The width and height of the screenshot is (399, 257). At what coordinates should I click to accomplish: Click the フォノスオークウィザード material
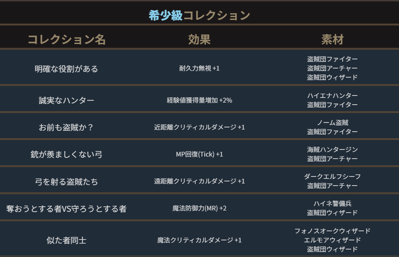point(332,231)
